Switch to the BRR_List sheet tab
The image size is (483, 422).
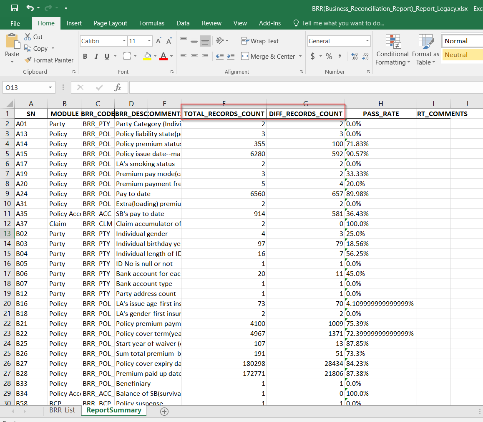tap(62, 410)
